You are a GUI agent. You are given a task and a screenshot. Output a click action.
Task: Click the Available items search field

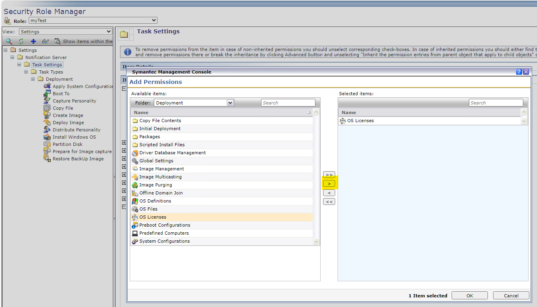pyautogui.click(x=288, y=103)
